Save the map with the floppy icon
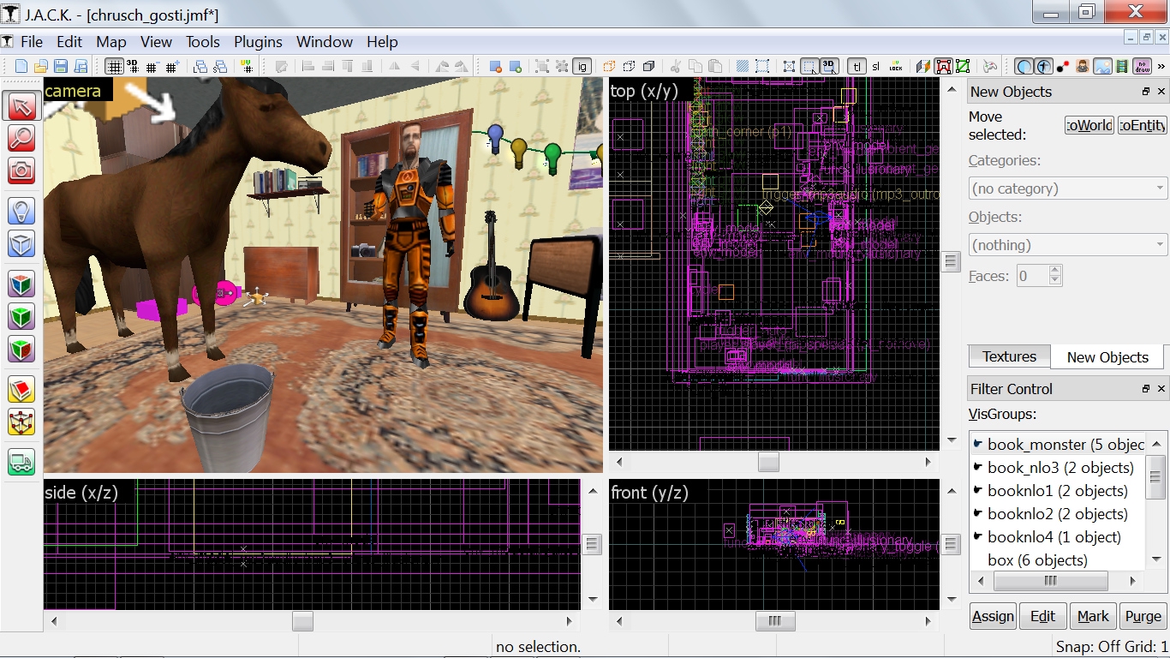Viewport: 1170px width, 658px height. point(60,66)
